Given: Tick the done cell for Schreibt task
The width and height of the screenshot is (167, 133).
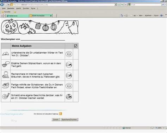Looking at the screenshot, I should (76, 97).
